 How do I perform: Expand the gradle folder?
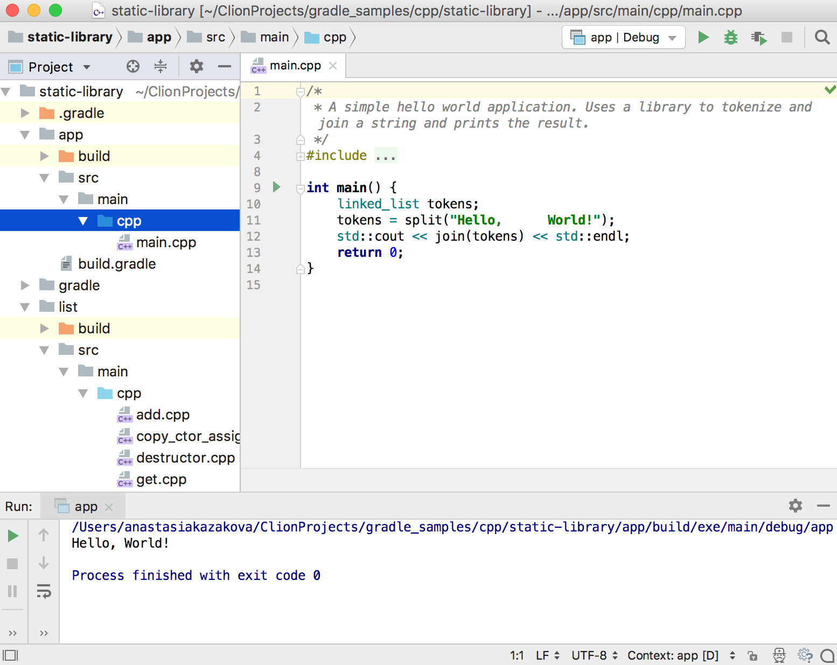click(x=25, y=285)
